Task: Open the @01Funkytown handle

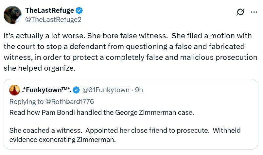Action: (106, 90)
